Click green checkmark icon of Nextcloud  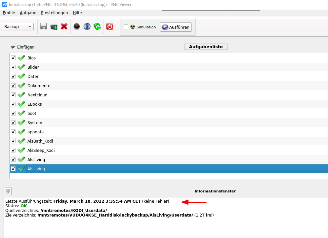pyautogui.click(x=21, y=95)
